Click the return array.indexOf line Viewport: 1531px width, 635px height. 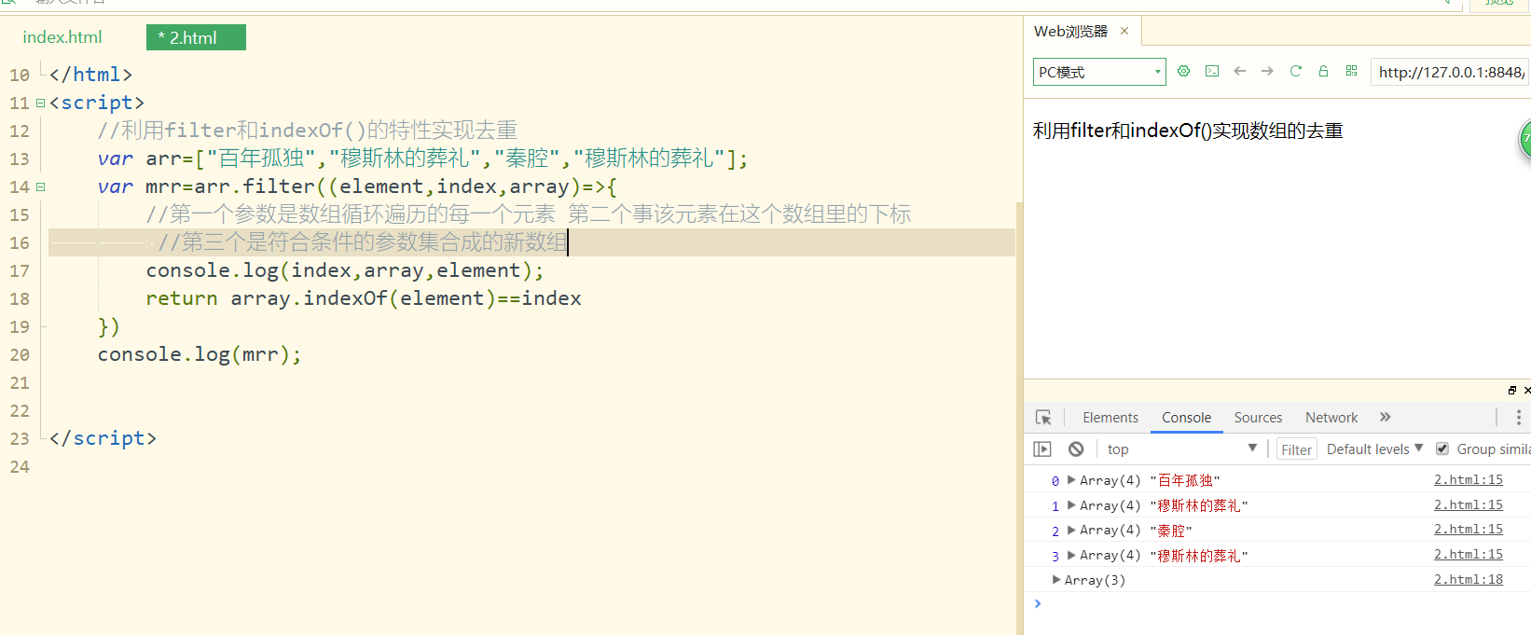pos(364,298)
